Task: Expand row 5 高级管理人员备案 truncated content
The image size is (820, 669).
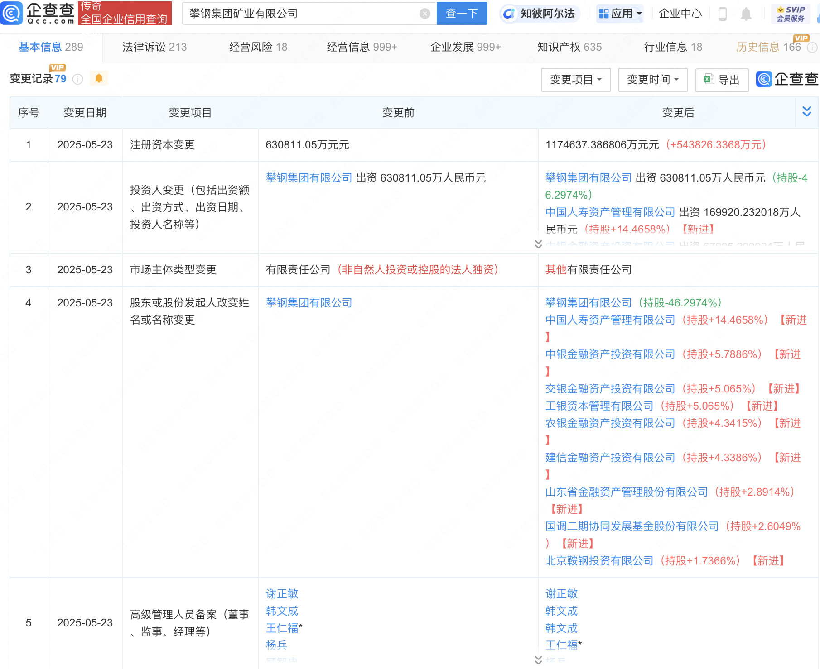Action: (538, 659)
